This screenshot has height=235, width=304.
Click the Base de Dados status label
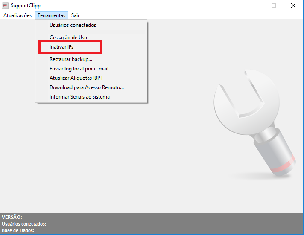(18, 231)
